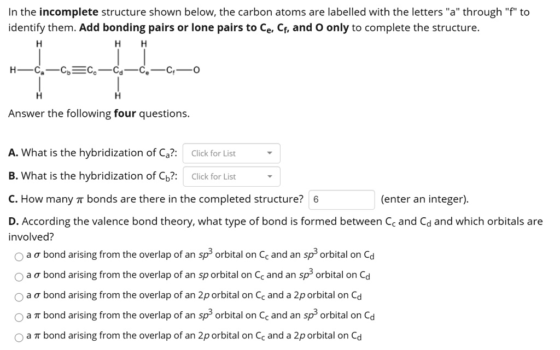The width and height of the screenshot is (560, 350).
Task: Click the first radio circle under question D
Action: 18,255
